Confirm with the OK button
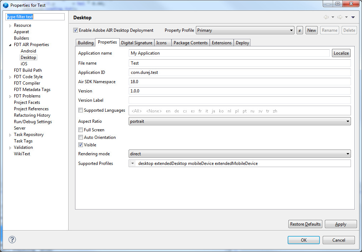This screenshot has width=362, height=252. click(x=304, y=240)
